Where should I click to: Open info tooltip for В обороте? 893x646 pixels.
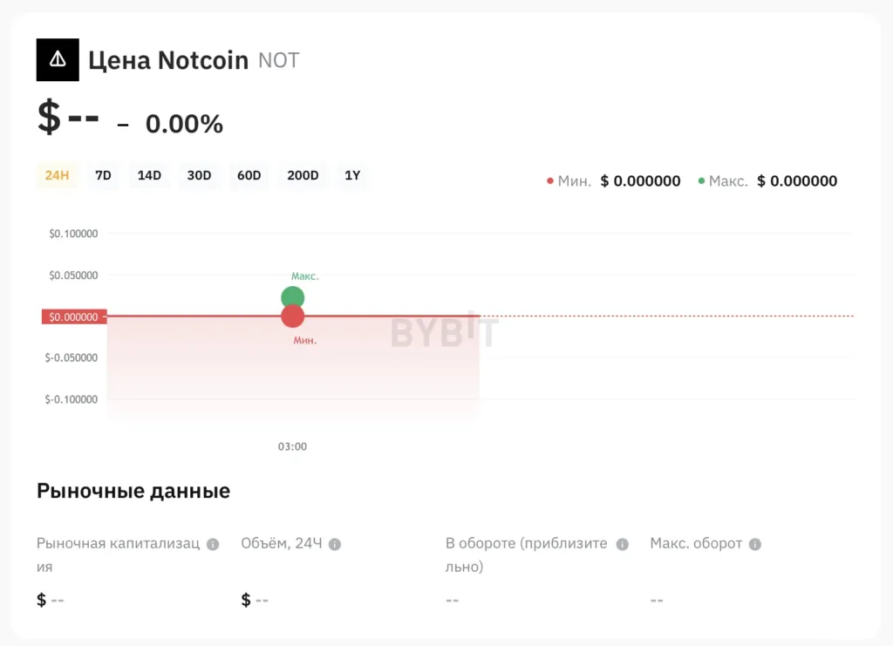[x=622, y=544]
